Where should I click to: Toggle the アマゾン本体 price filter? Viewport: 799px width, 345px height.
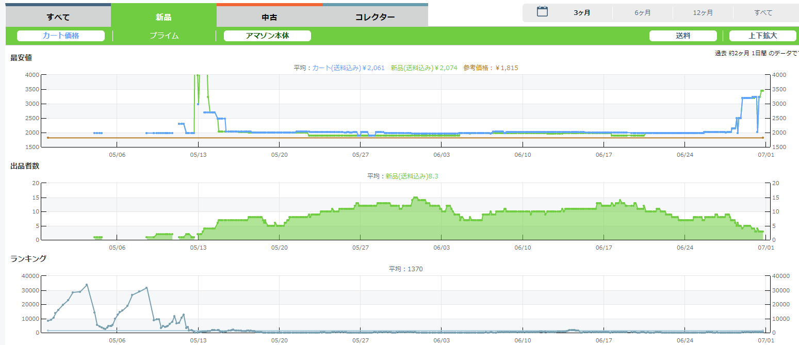point(267,36)
